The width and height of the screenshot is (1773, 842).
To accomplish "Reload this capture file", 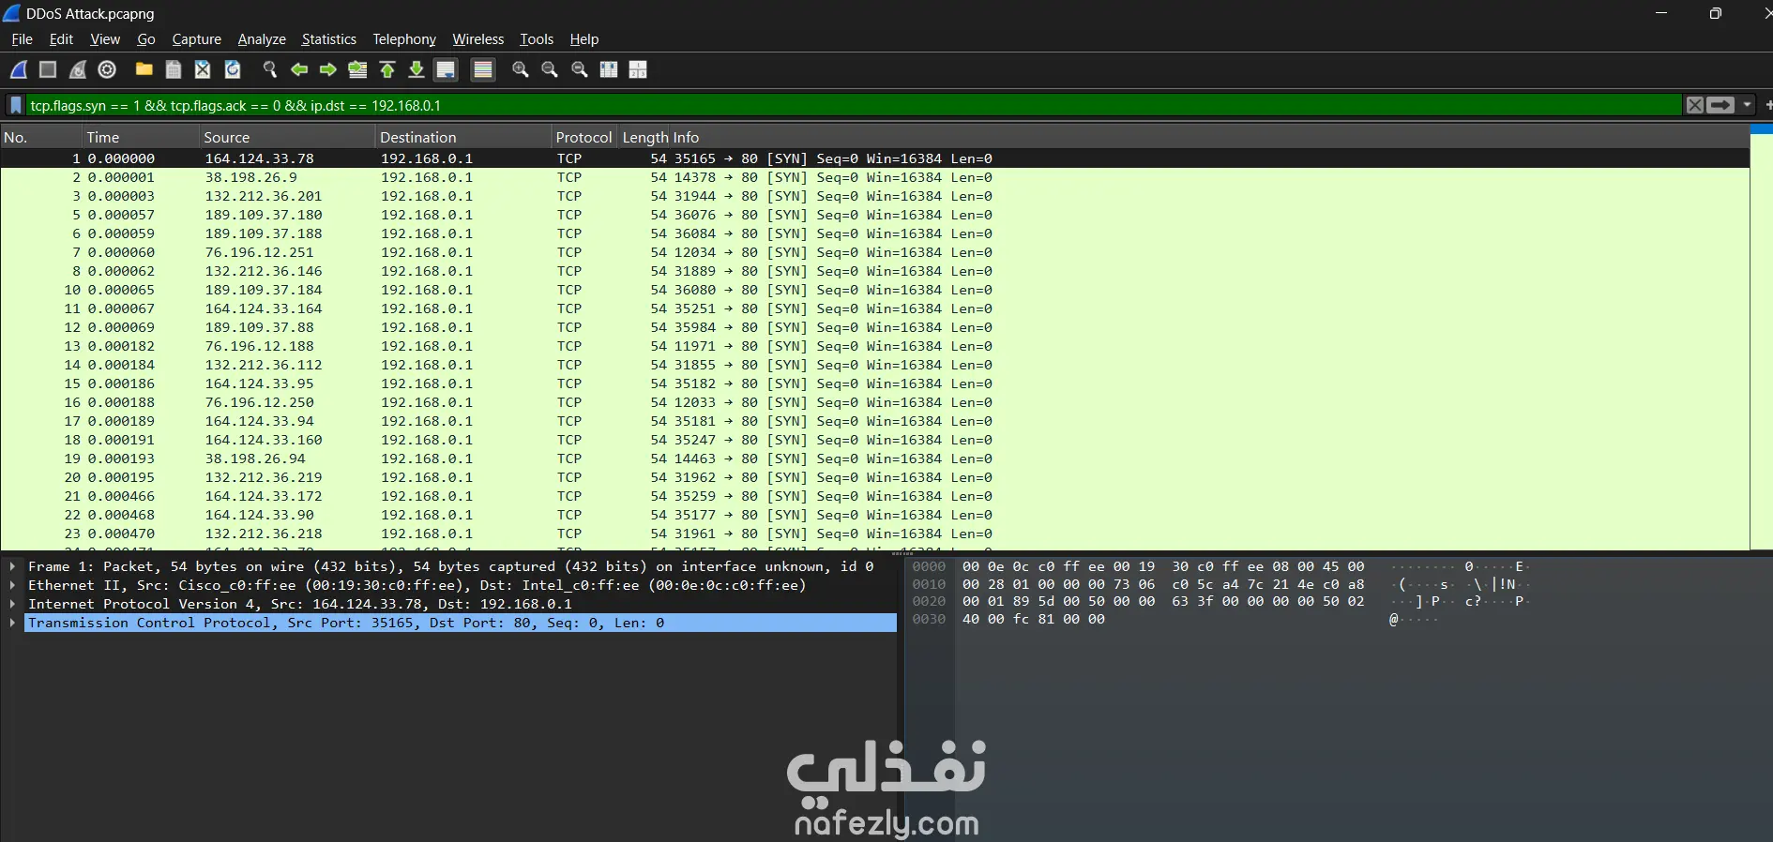I will tap(233, 69).
